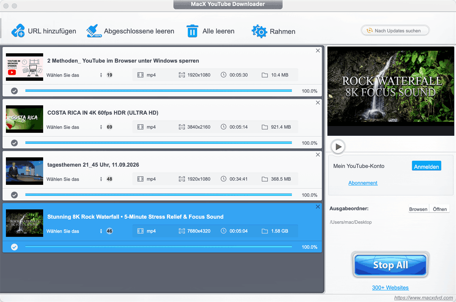Click the format count badge 19
The width and height of the screenshot is (456, 302).
coord(109,75)
